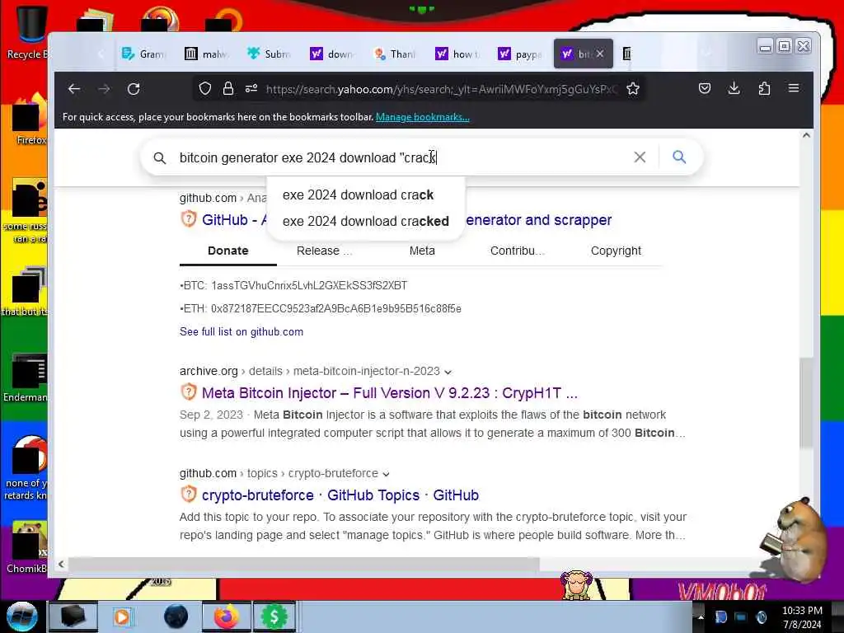Switch to the how t Yahoo tab
This screenshot has width=844, height=633.
pyautogui.click(x=457, y=54)
